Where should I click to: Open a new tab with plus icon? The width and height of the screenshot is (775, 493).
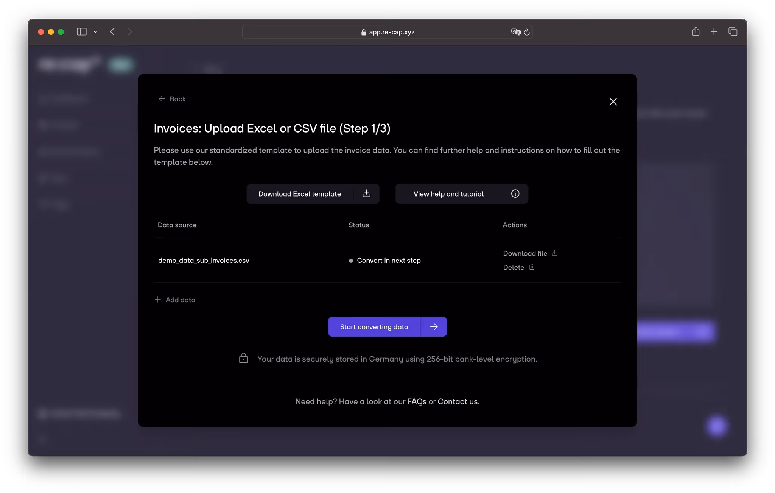(714, 31)
